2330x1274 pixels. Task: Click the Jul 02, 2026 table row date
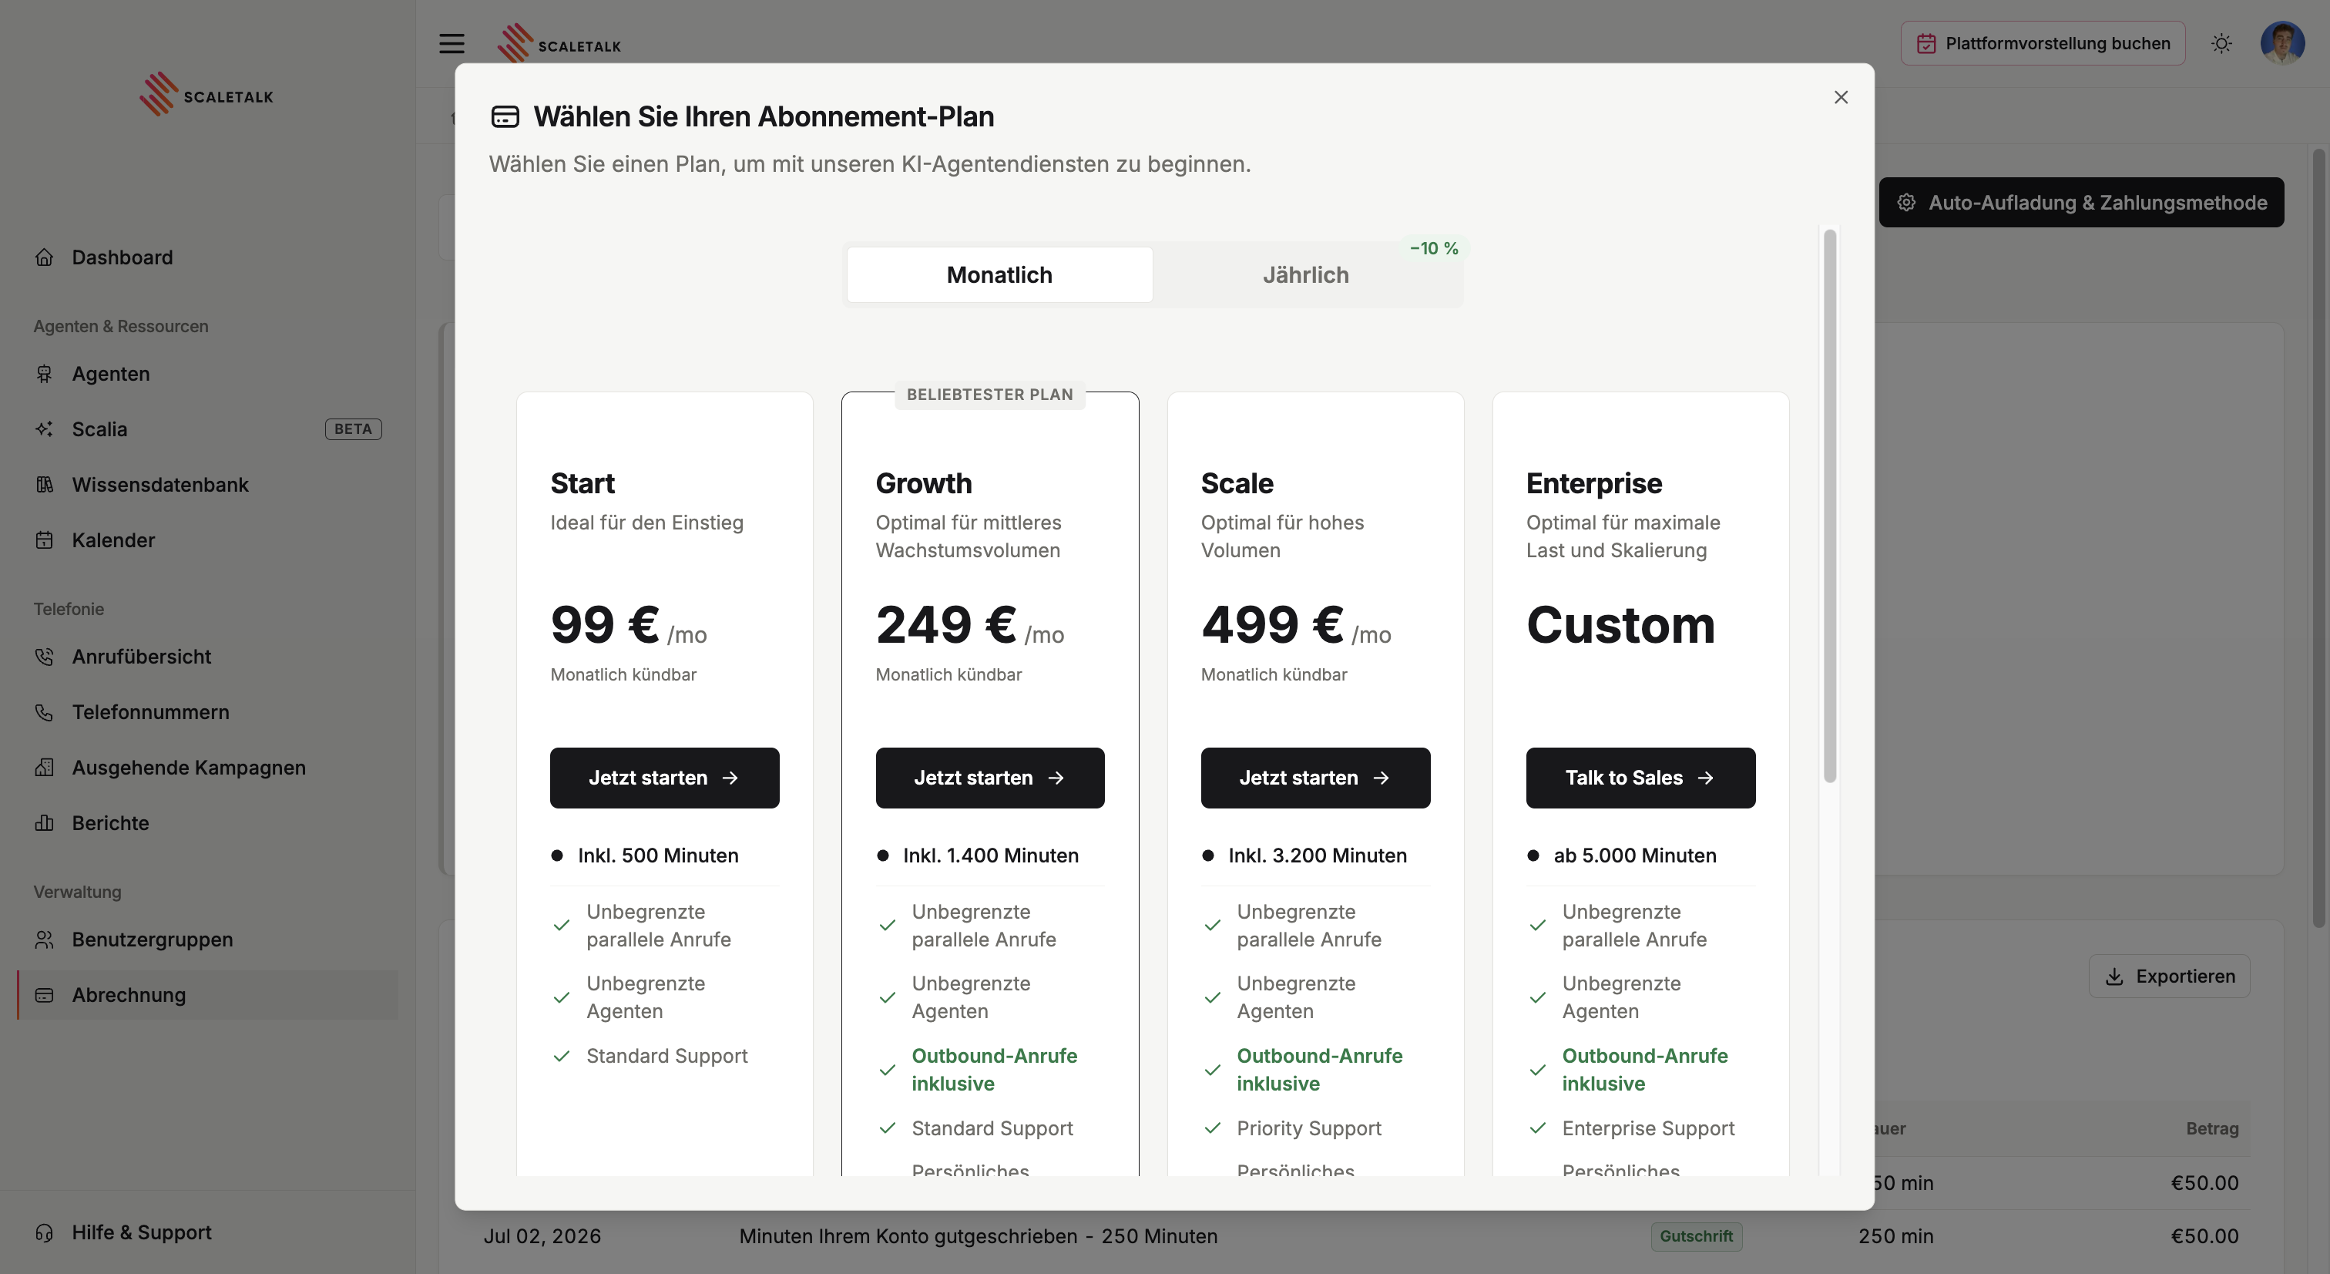coord(542,1236)
